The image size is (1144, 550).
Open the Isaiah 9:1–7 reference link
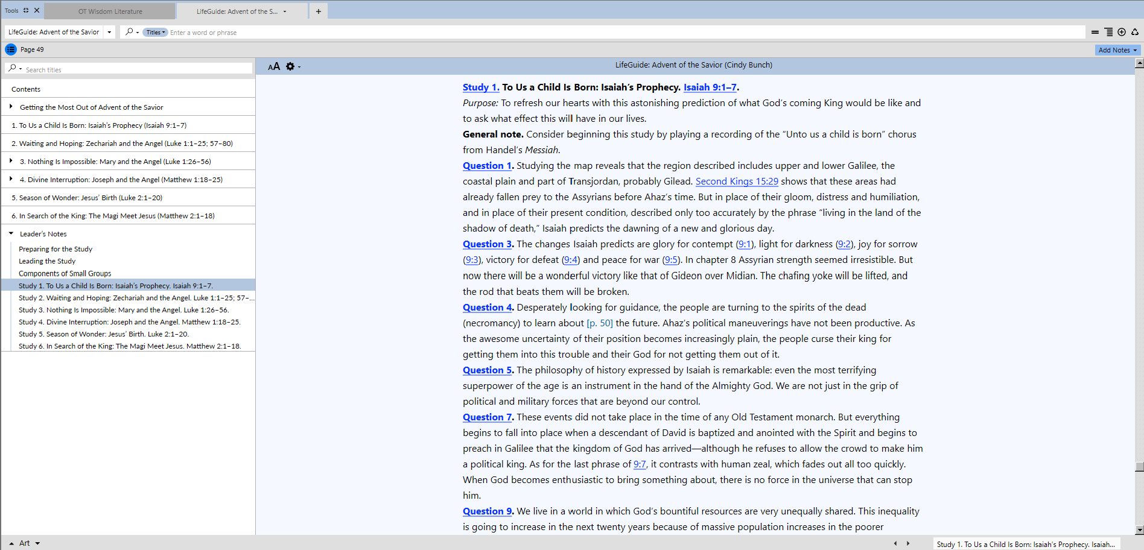tap(710, 87)
